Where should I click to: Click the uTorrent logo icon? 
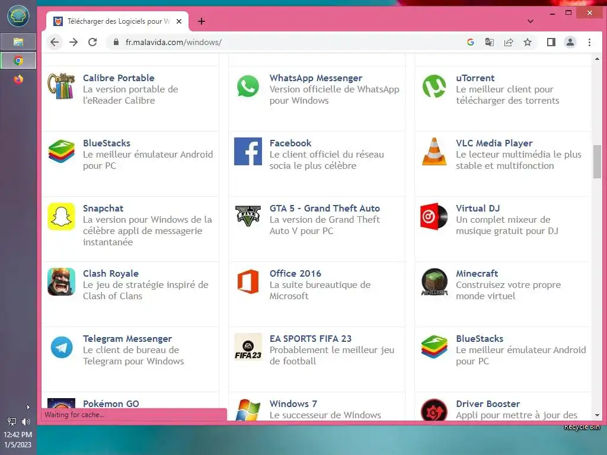pos(435,86)
